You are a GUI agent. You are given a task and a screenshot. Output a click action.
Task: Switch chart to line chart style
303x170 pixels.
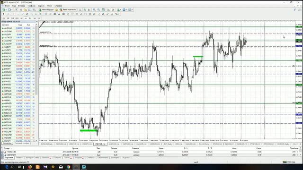pos(89,9)
